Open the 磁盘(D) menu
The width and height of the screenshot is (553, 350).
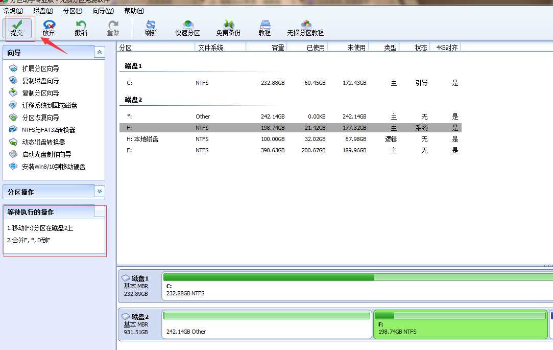[x=43, y=11]
